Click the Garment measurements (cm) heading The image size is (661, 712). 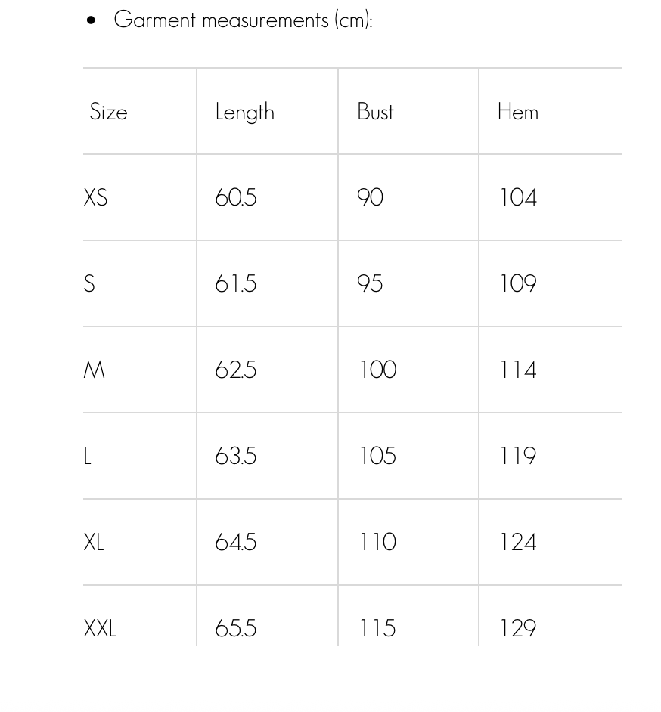coord(243,20)
